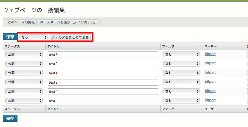The image size is (248, 127).
Task: Open the bulk folder なし dropdown
Action: pyautogui.click(x=33, y=37)
